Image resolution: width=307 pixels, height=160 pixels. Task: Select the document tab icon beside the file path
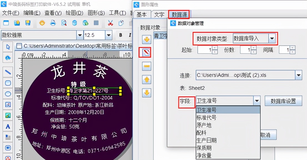click(x=19, y=46)
